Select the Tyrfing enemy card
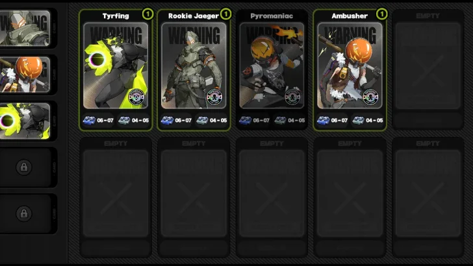 point(116,70)
